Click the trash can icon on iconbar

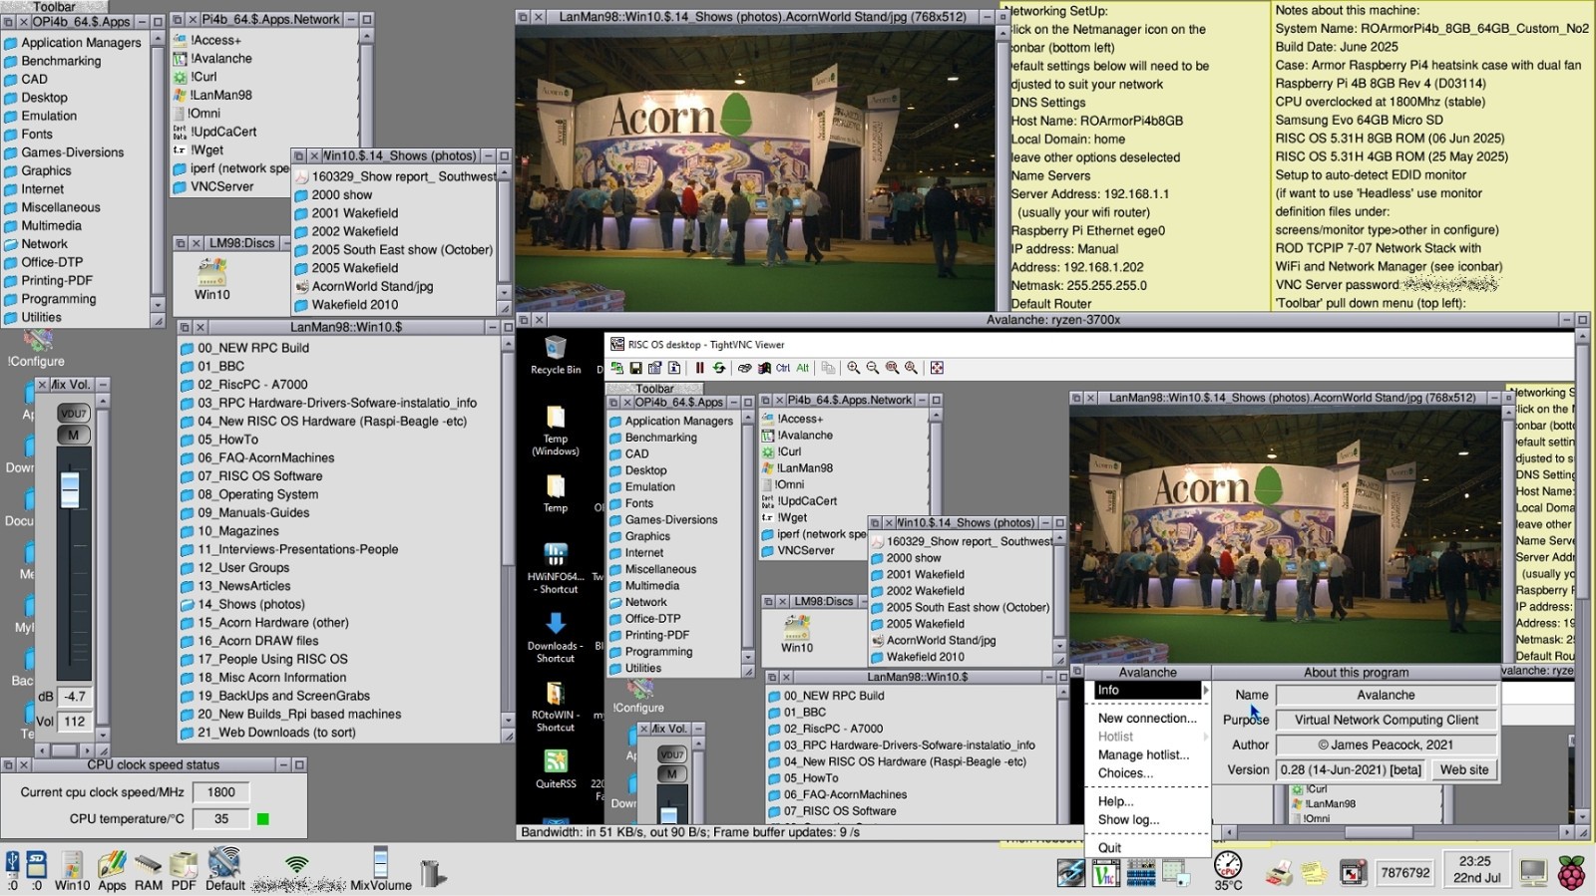pyautogui.click(x=432, y=872)
